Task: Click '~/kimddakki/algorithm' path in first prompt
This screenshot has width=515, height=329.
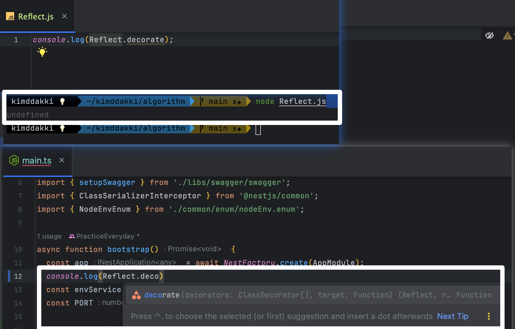Action: tap(136, 102)
